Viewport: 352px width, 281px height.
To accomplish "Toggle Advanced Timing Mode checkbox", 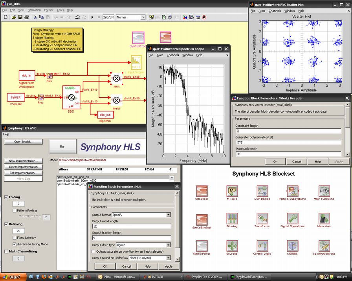I will (x=15, y=245).
